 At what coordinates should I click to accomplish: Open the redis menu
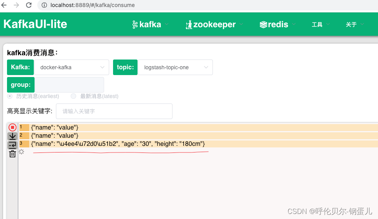[277, 25]
